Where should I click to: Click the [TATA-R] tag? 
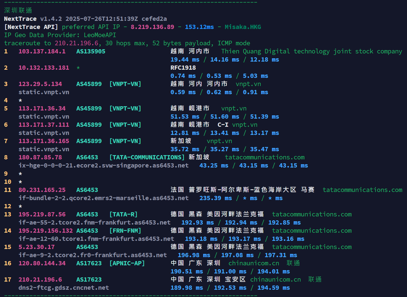[x=123, y=214]
